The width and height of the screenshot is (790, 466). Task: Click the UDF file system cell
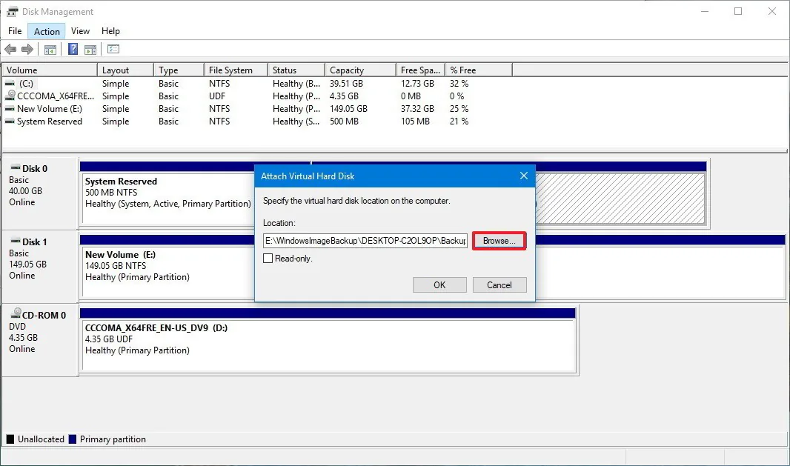point(217,96)
